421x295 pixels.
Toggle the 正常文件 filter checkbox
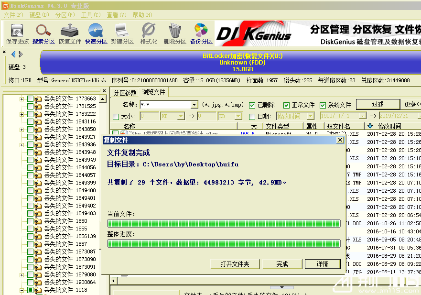click(287, 105)
